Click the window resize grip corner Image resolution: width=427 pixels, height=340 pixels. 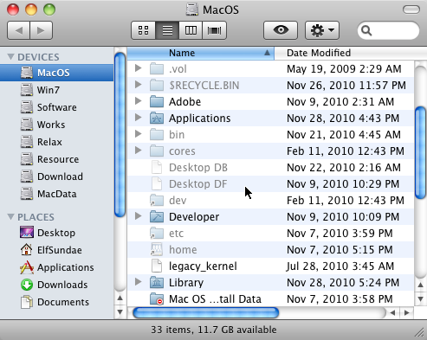point(419,332)
